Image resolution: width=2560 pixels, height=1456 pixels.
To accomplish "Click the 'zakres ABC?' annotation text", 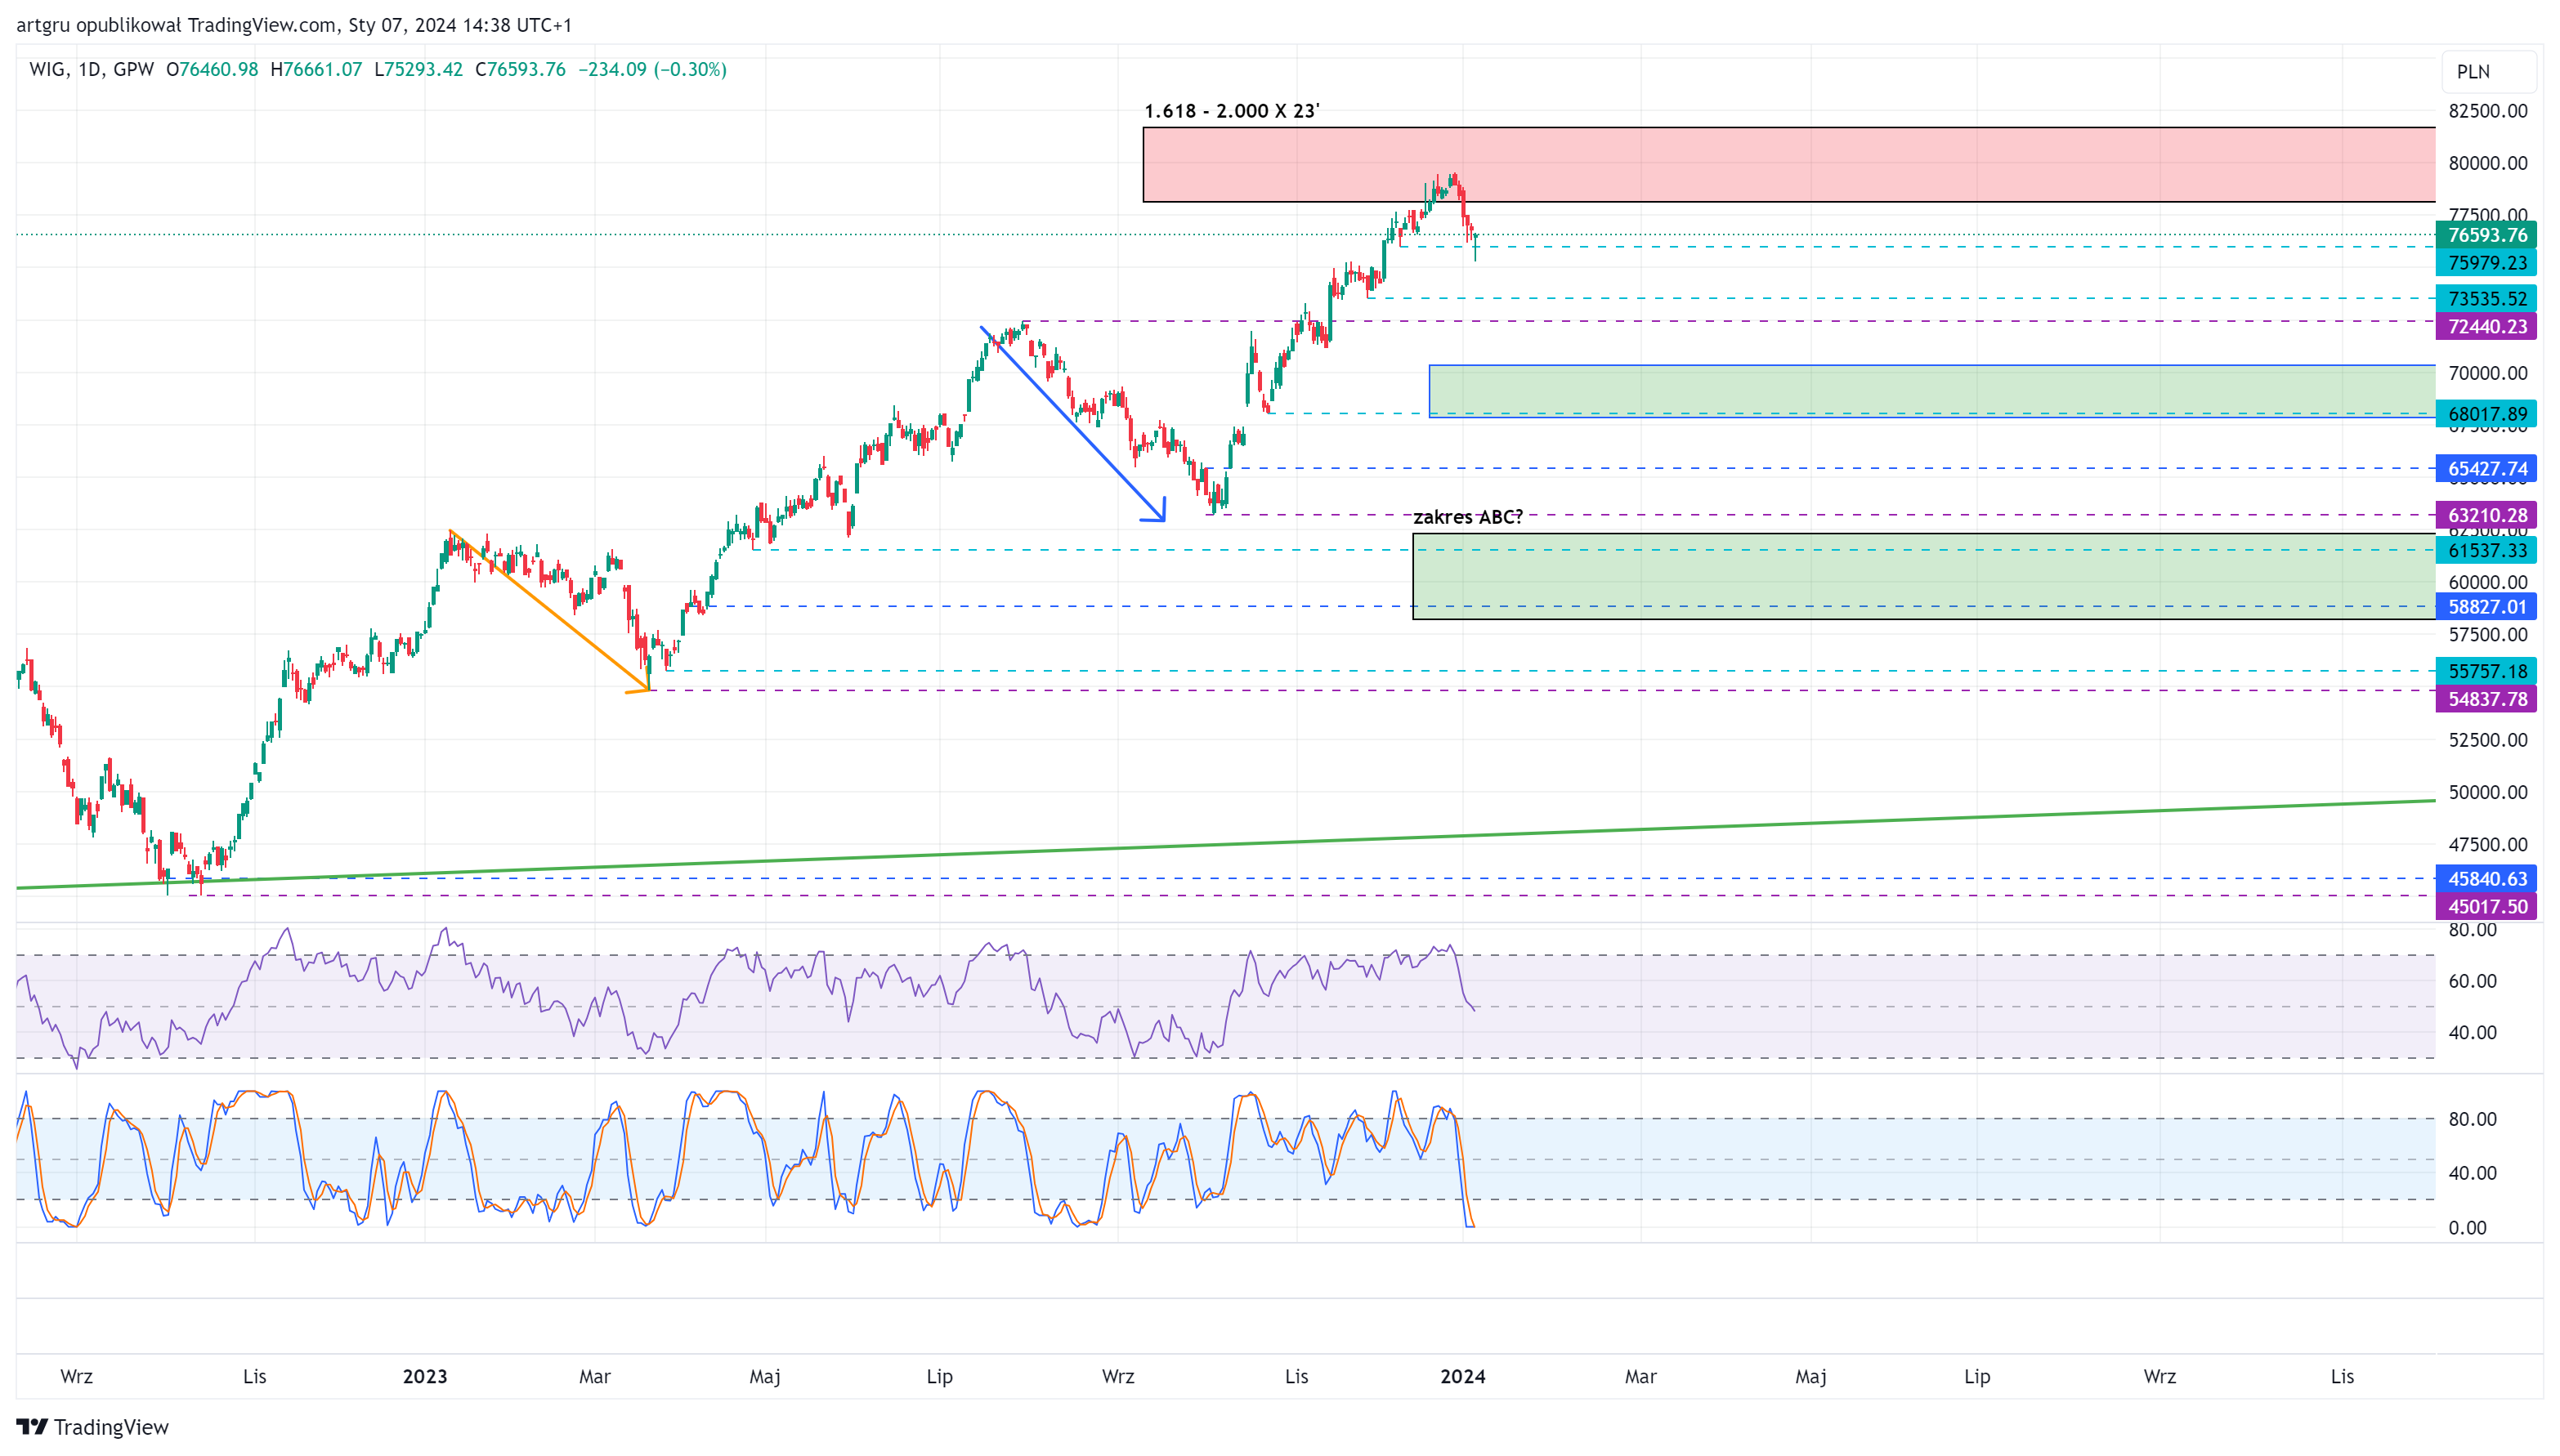I will click(1467, 517).
